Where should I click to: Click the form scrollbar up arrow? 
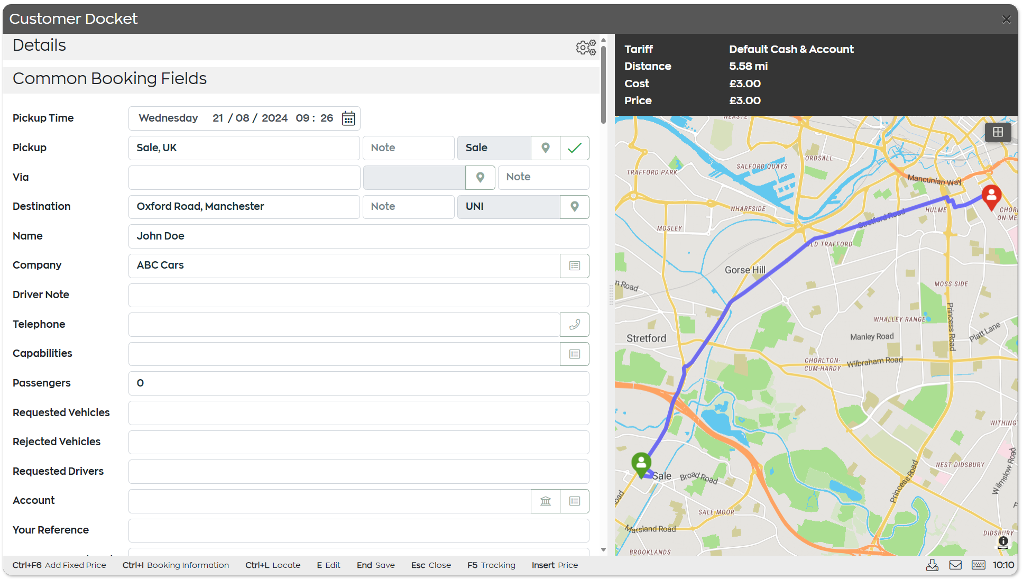click(x=603, y=40)
